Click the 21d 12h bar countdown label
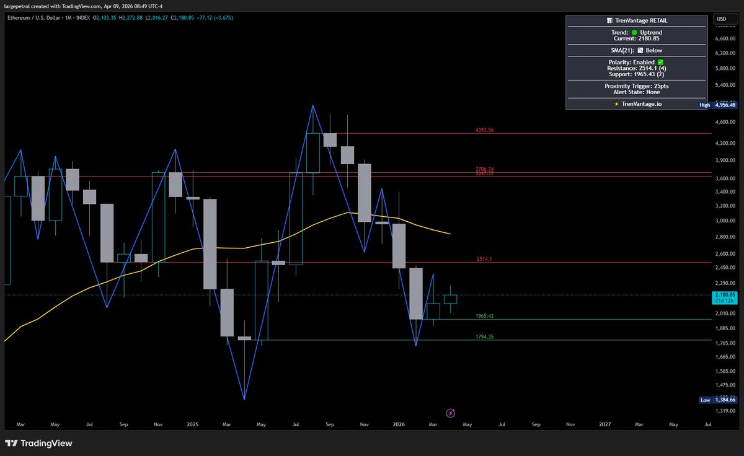Screen dimensions: 744x456 (725, 300)
